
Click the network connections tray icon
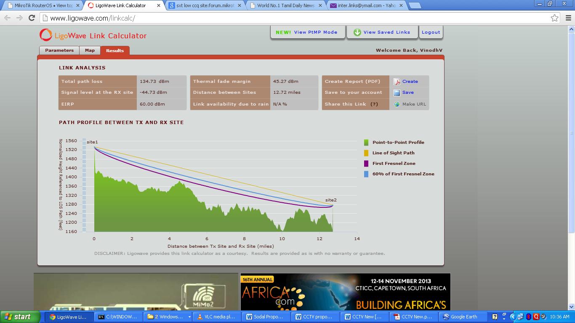point(521,317)
